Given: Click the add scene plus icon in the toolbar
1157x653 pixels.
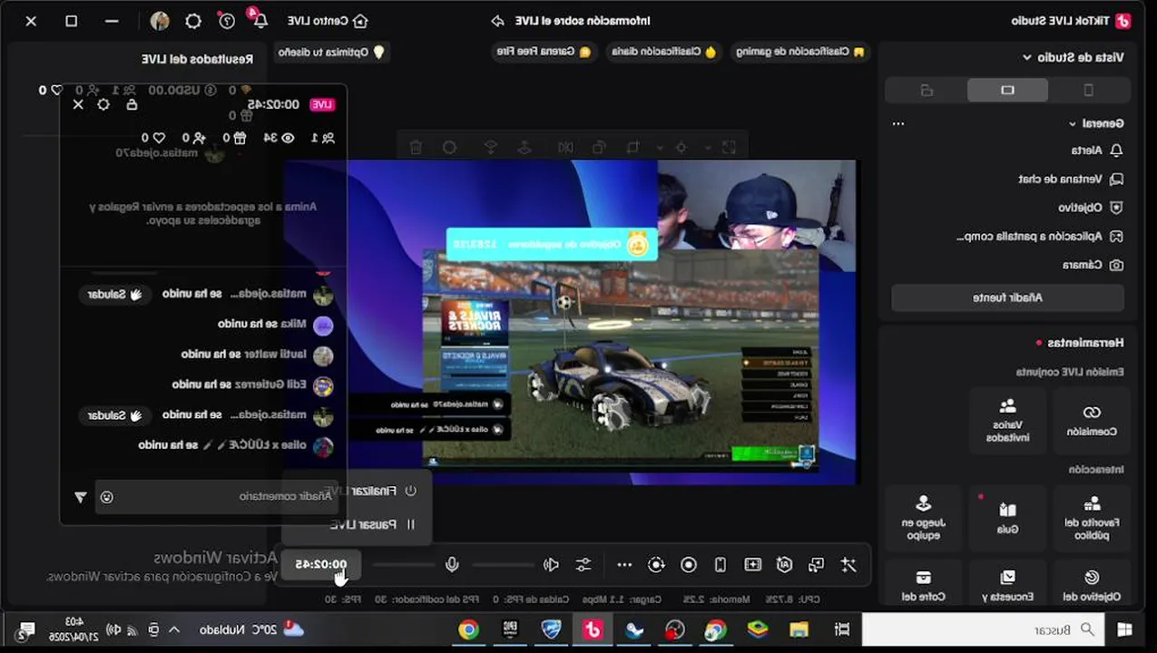Looking at the screenshot, I should tap(752, 564).
